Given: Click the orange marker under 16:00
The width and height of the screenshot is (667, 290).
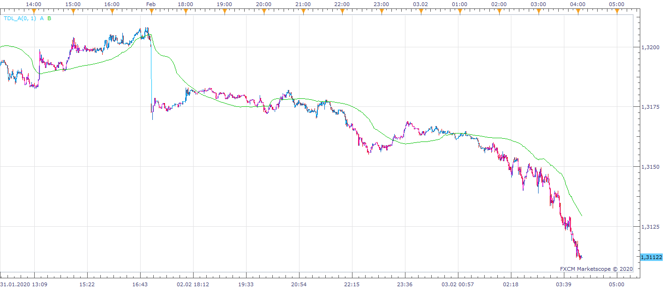Looking at the screenshot, I should tap(112, 11).
